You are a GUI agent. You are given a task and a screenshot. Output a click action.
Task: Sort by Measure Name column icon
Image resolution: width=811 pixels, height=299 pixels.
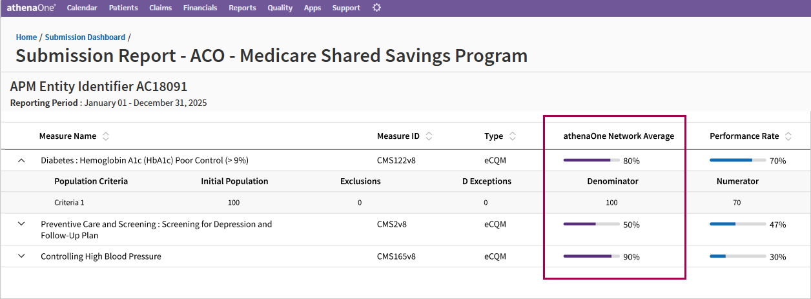pyautogui.click(x=106, y=136)
